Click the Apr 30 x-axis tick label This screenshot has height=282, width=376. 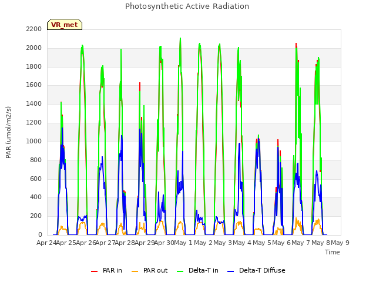coord(164,243)
